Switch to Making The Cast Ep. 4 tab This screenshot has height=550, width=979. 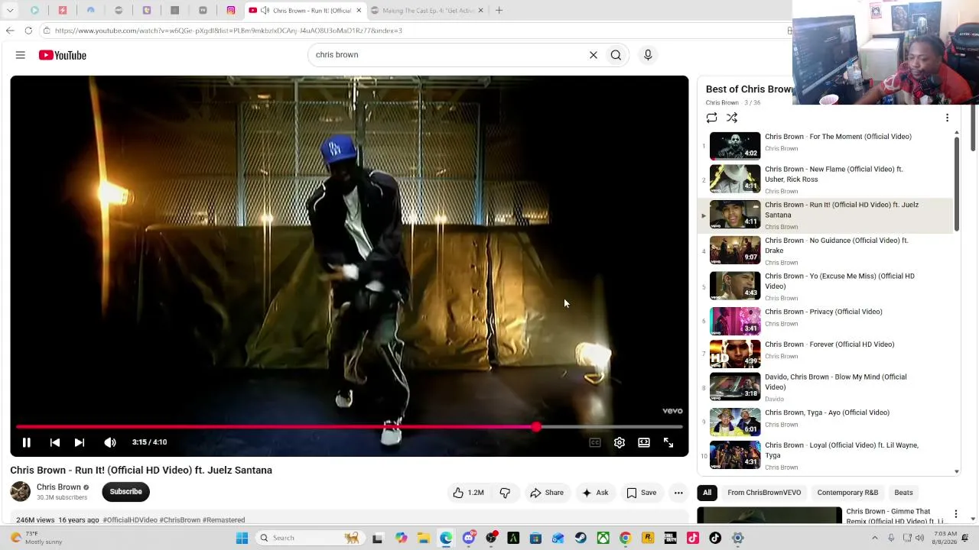click(428, 10)
